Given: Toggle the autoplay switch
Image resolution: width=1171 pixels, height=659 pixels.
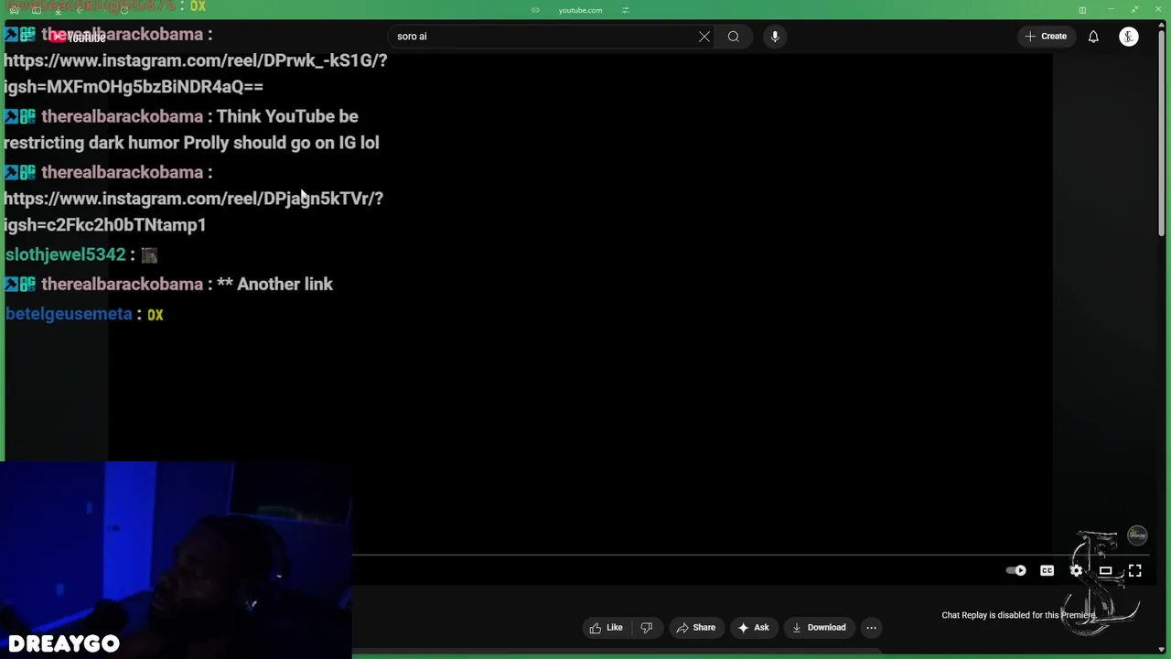Looking at the screenshot, I should [x=1016, y=570].
